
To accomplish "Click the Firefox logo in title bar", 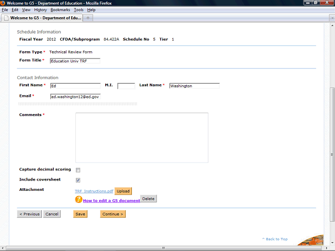I will tap(3, 3).
